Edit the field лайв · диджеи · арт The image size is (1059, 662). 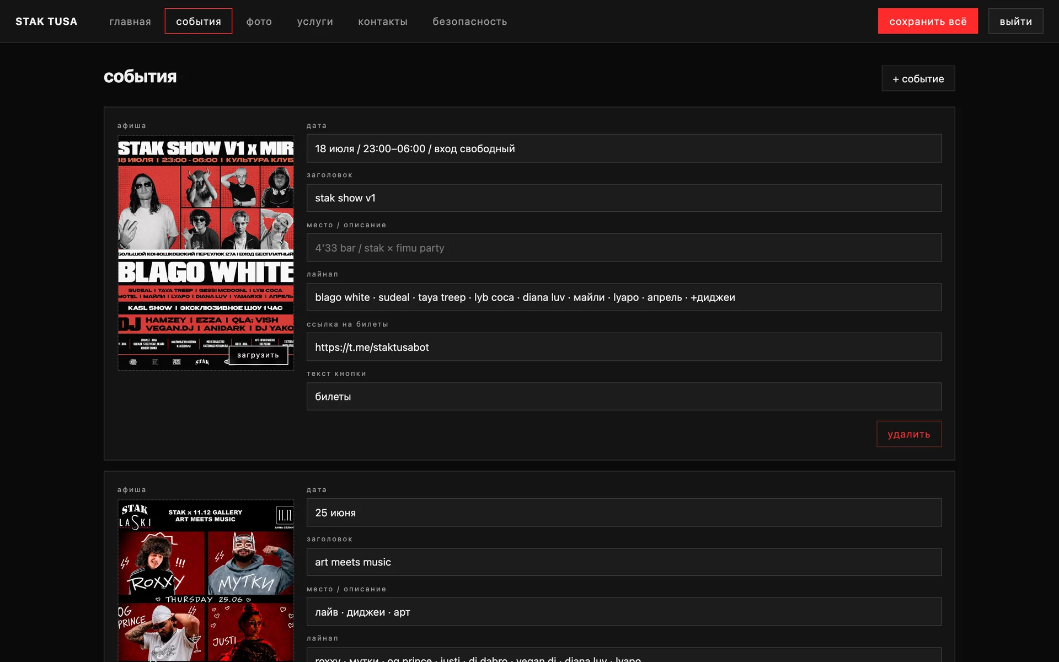click(x=624, y=612)
